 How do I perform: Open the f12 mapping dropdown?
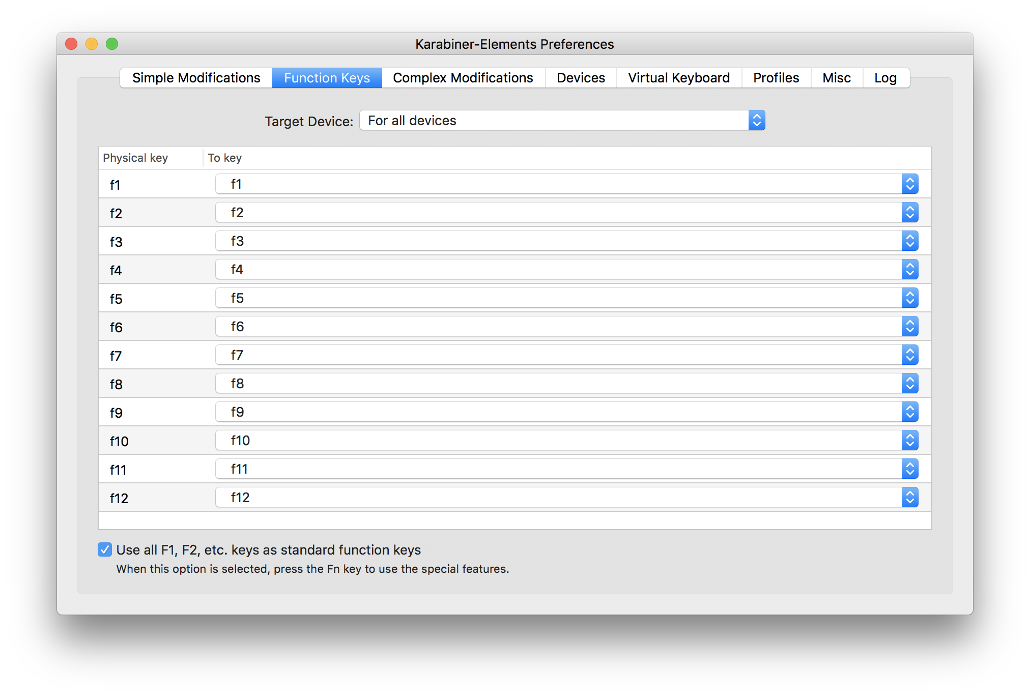pyautogui.click(x=910, y=497)
